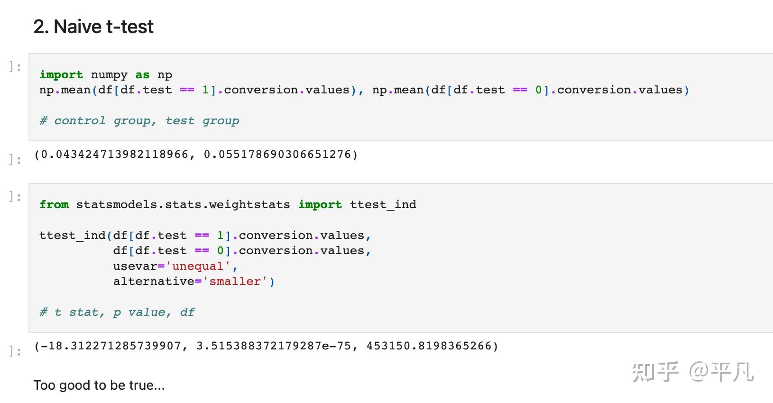
Task: Click the prompt beside the mean values output
Action: [x=15, y=159]
